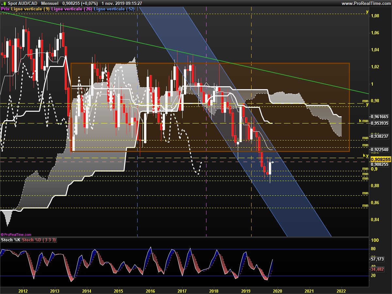Click the 0,908255 (+0,07%) quote in header
392x294 pixels.
[80, 3]
